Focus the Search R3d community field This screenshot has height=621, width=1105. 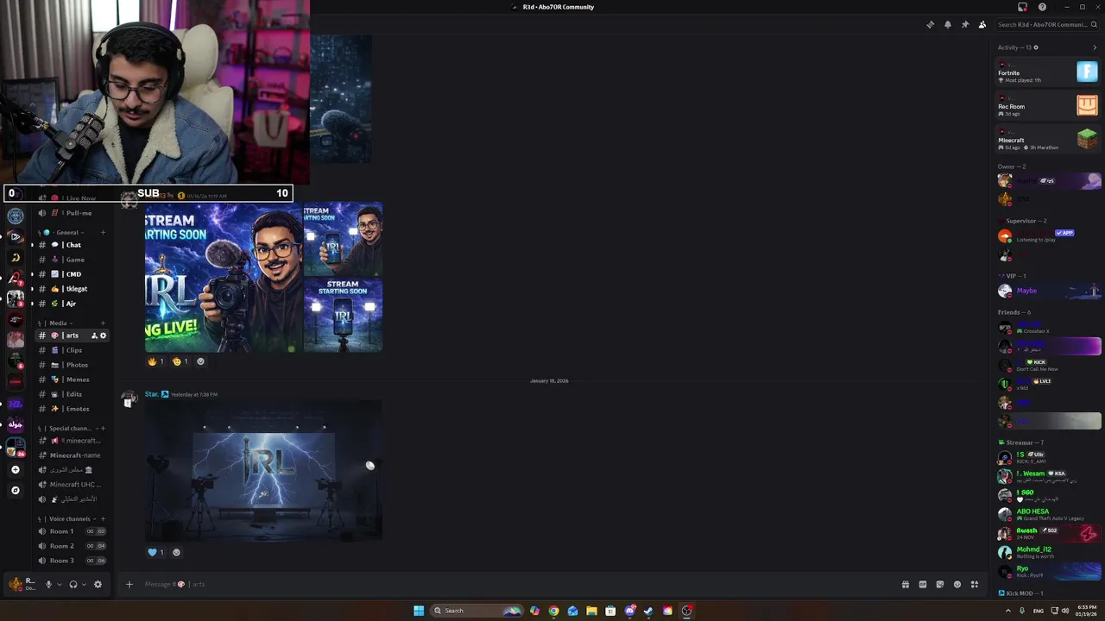[x=1046, y=24]
